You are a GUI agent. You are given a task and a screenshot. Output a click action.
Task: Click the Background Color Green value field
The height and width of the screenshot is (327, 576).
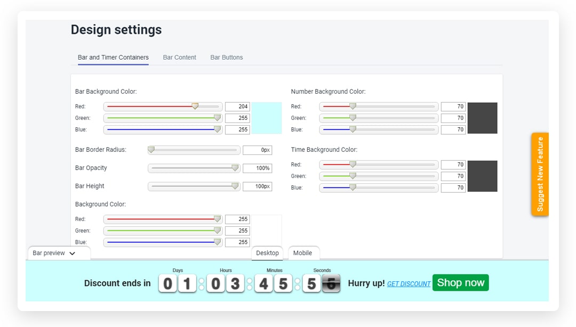pos(238,231)
